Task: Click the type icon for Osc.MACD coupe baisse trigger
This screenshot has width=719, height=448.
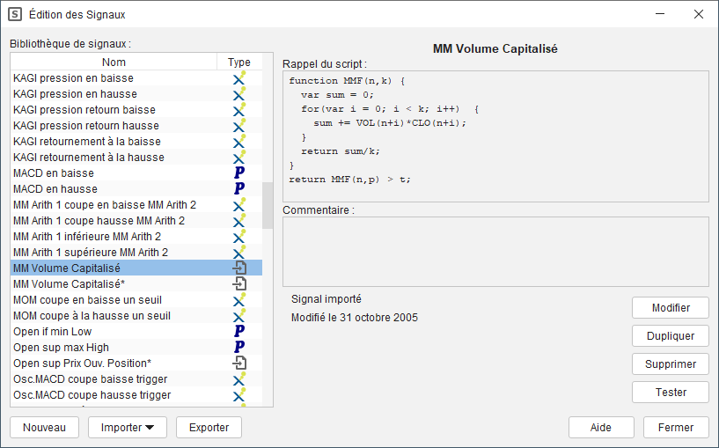Action: coord(238,379)
